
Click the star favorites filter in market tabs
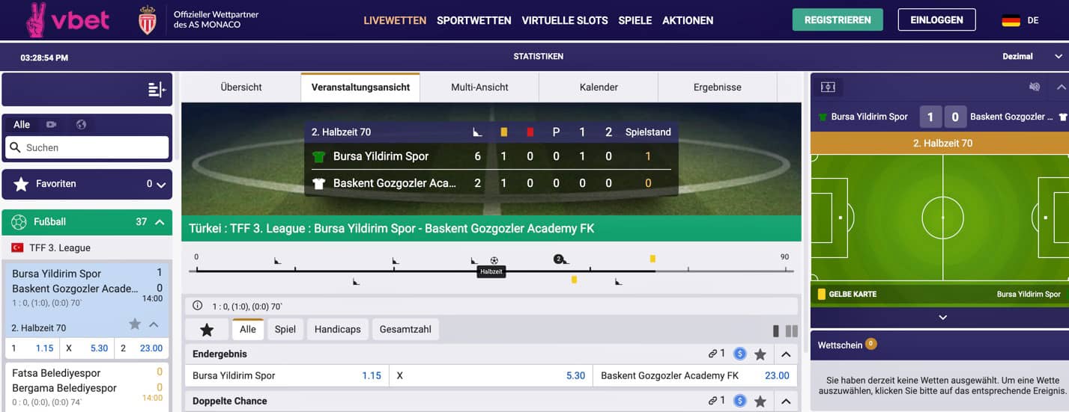tap(207, 330)
